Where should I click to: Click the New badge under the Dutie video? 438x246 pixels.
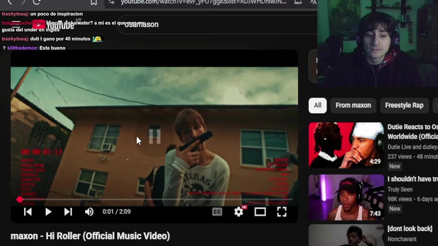click(x=395, y=166)
